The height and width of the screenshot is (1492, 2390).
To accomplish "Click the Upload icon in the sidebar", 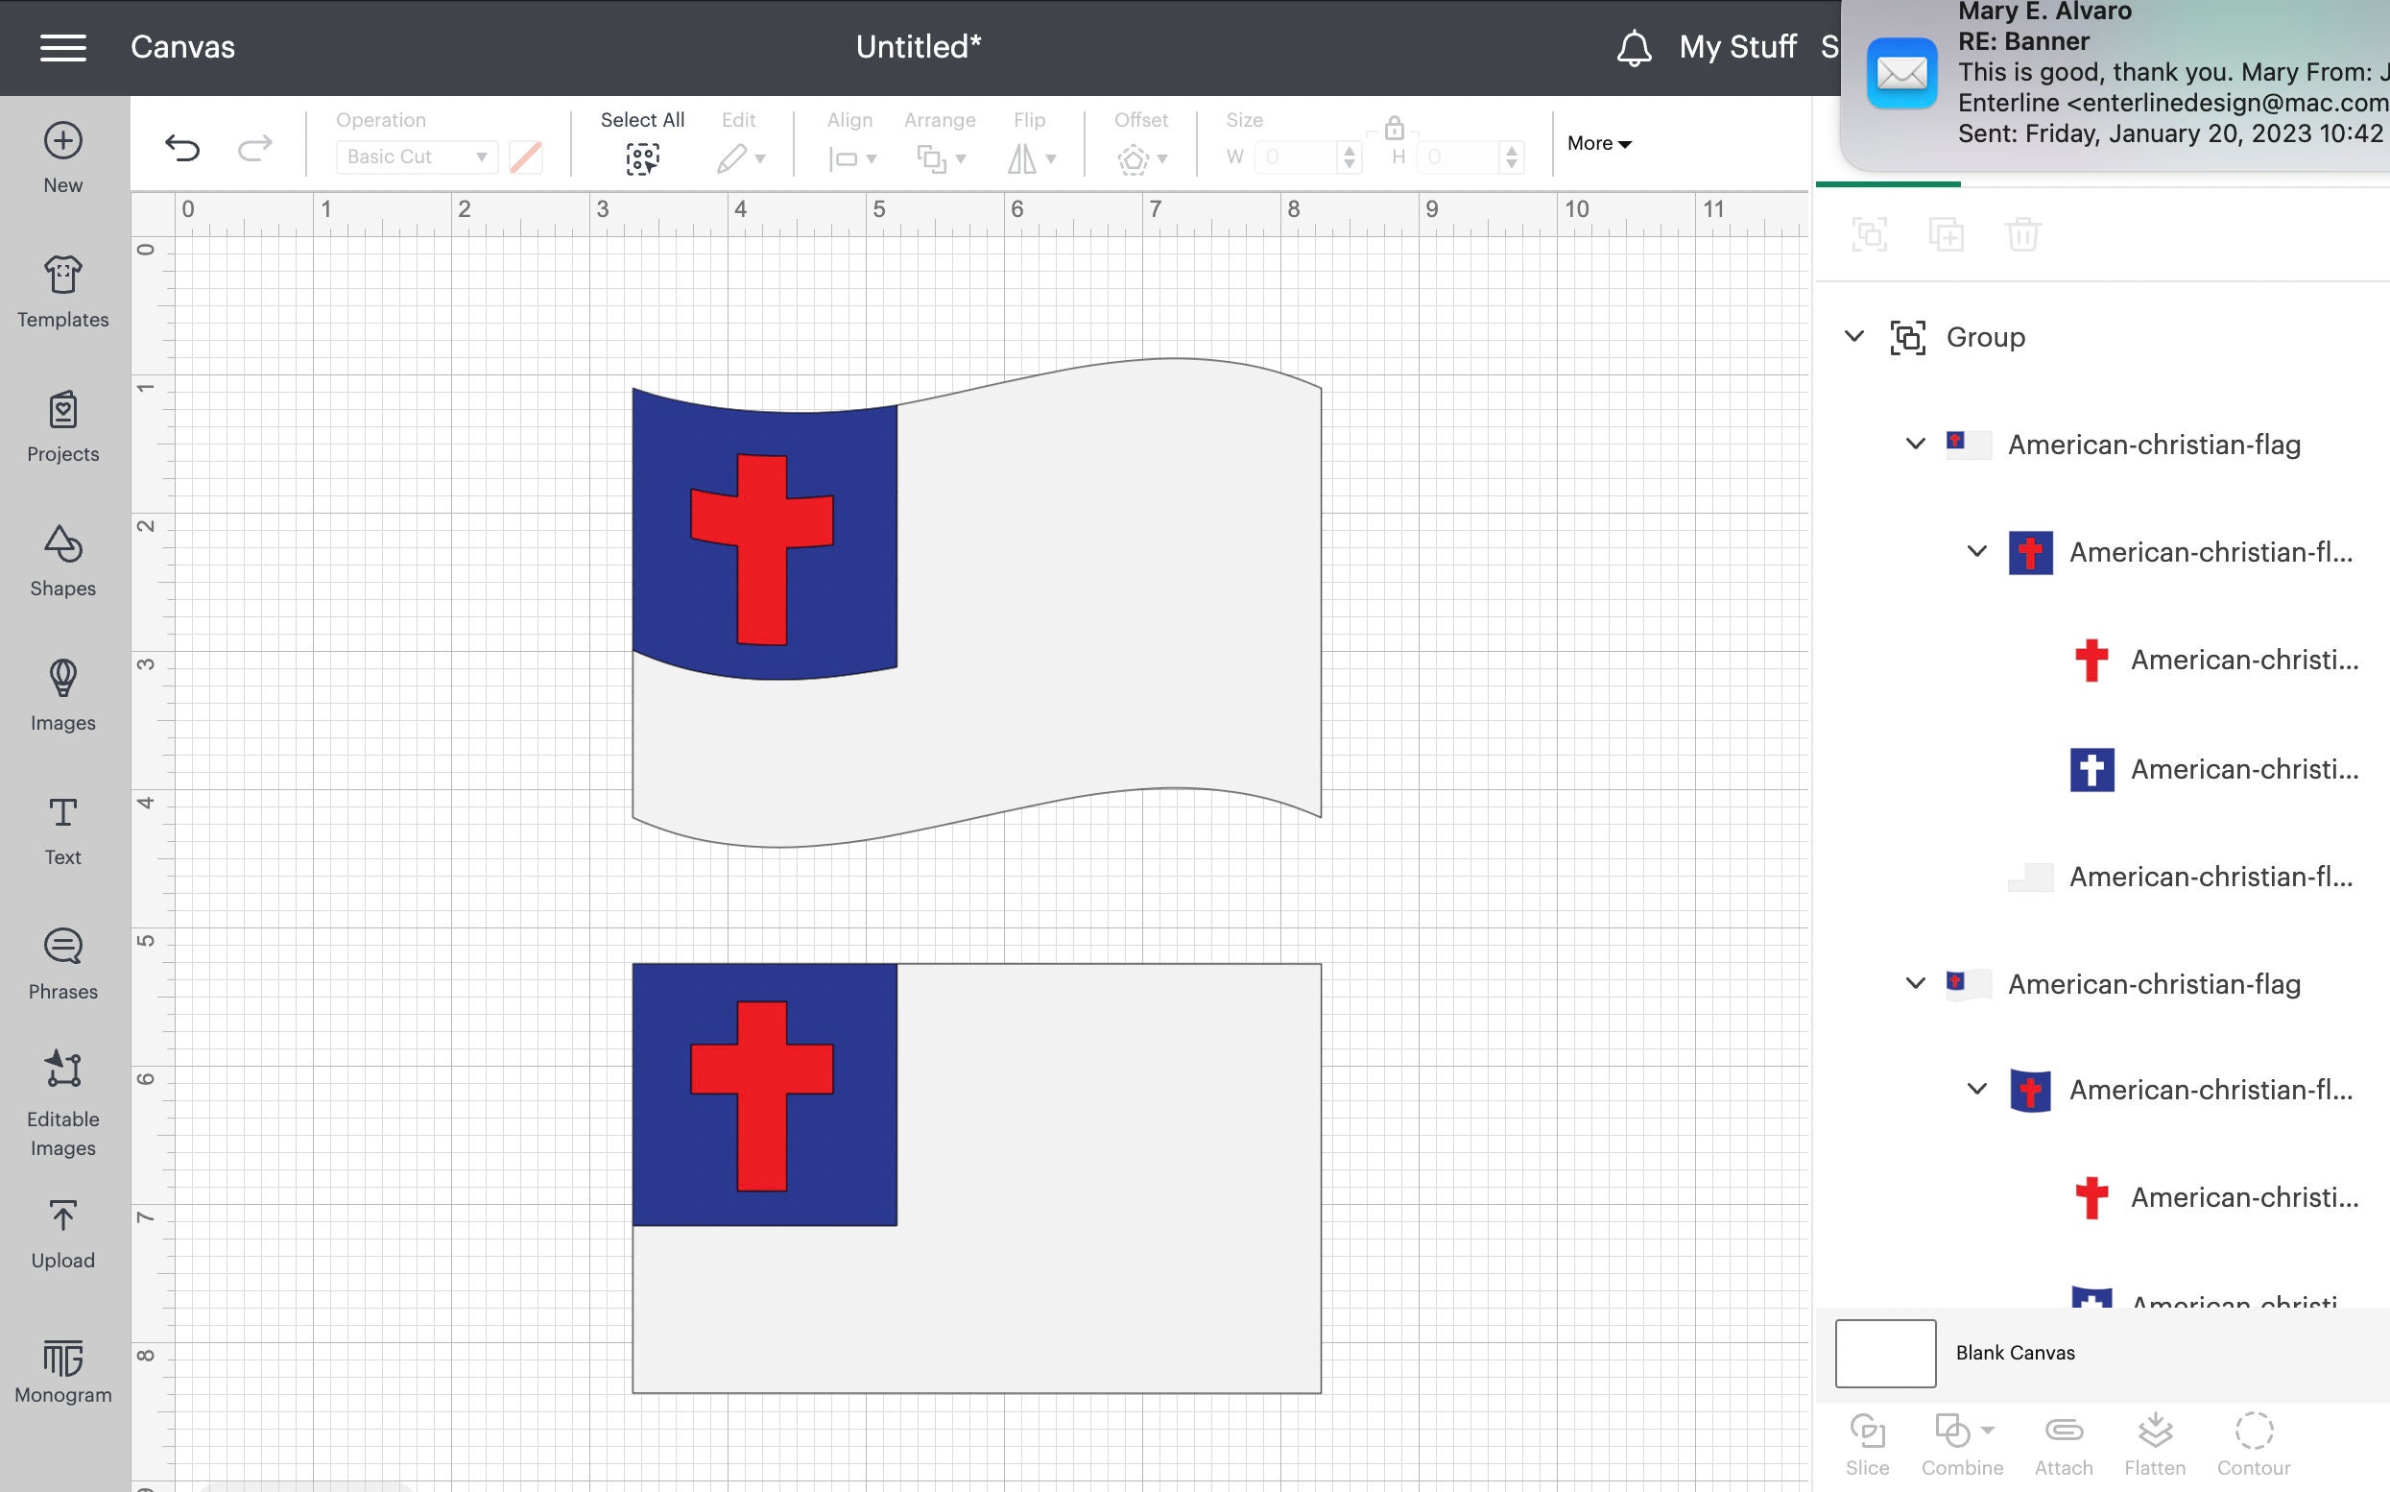I will (62, 1231).
